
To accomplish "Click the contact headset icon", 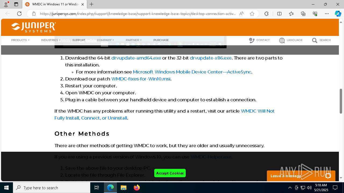I will click(x=252, y=40).
